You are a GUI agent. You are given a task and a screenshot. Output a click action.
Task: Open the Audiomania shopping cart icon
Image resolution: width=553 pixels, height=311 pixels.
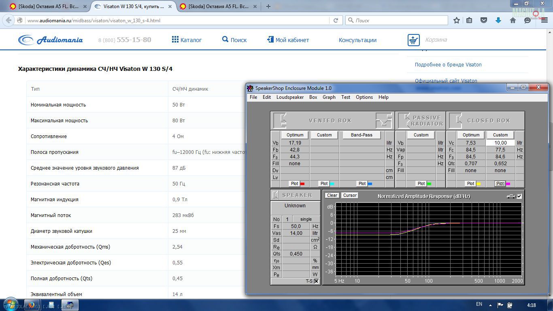point(413,40)
